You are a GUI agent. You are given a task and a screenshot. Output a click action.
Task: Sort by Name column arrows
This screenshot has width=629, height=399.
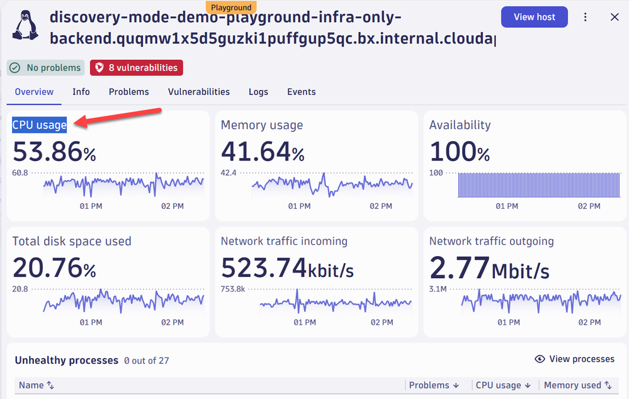pyautogui.click(x=50, y=385)
